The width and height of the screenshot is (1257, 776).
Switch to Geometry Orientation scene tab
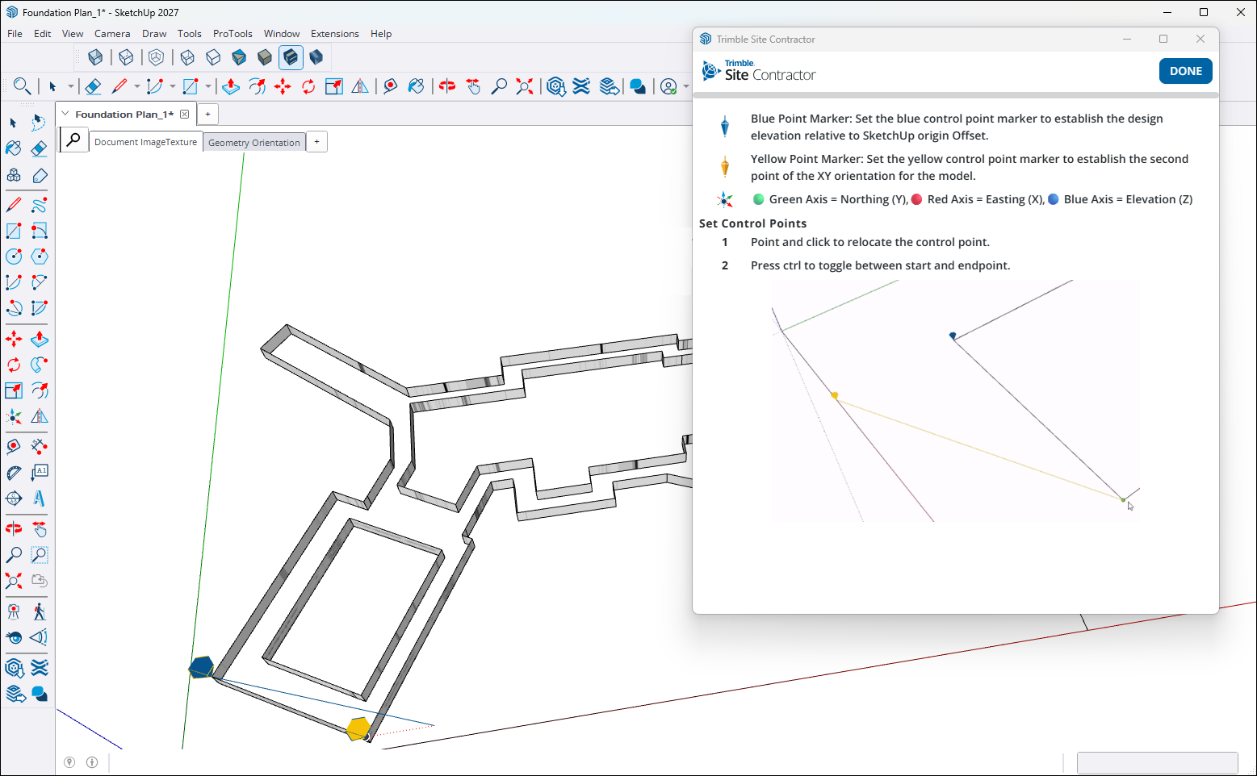(x=254, y=143)
